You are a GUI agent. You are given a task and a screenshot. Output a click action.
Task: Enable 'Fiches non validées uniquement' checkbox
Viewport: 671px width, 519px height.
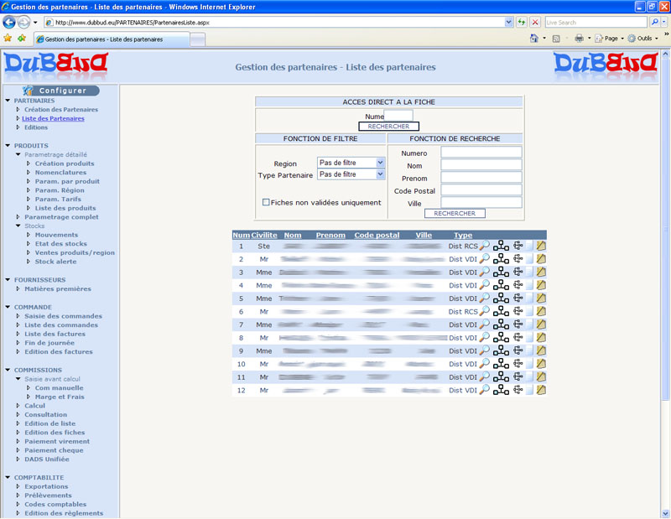(x=266, y=202)
